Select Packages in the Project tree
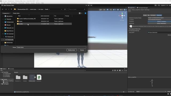 point(5,84)
